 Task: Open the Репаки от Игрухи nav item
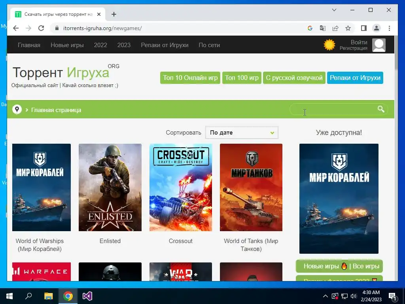165,45
